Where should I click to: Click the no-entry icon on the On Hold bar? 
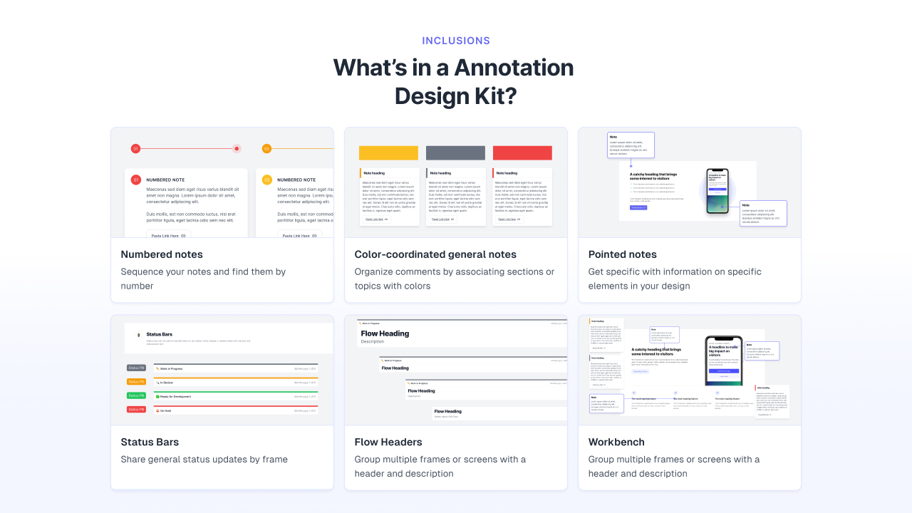pos(157,410)
